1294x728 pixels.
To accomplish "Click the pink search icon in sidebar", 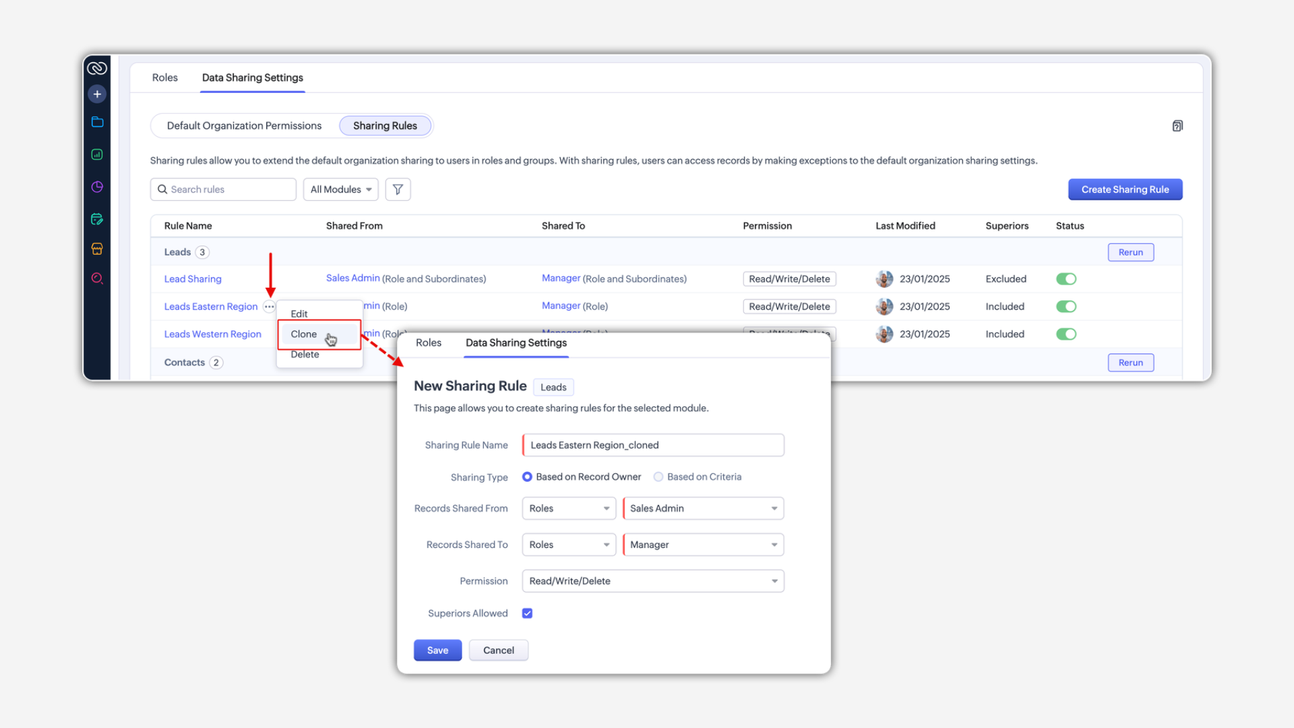I will click(97, 278).
